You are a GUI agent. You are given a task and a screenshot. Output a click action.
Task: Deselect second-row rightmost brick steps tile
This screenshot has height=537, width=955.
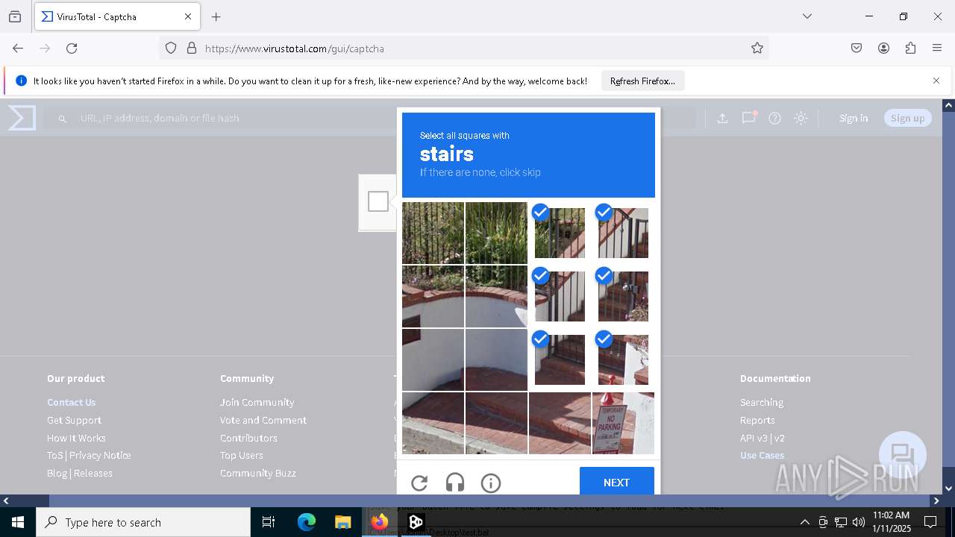pyautogui.click(x=623, y=296)
